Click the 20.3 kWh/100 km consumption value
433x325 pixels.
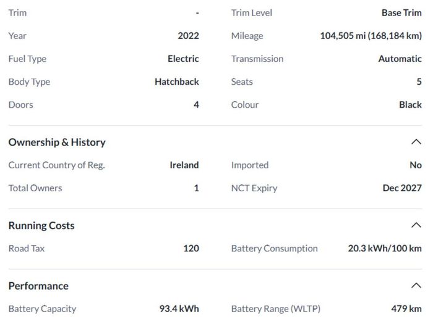coord(385,248)
